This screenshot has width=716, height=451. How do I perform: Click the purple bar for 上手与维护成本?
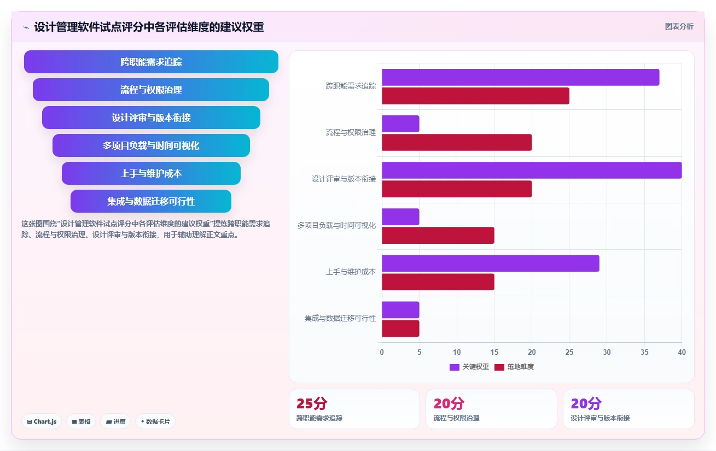[x=491, y=263]
